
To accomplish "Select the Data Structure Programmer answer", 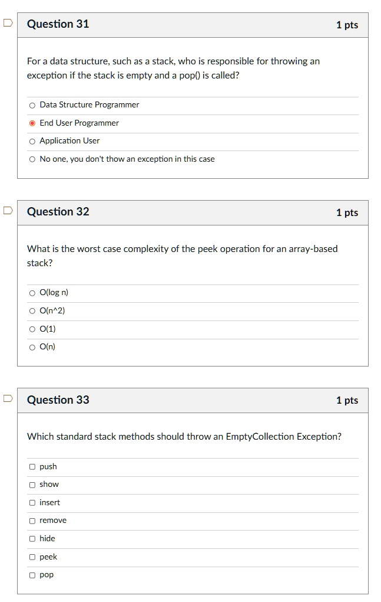I will (x=32, y=105).
